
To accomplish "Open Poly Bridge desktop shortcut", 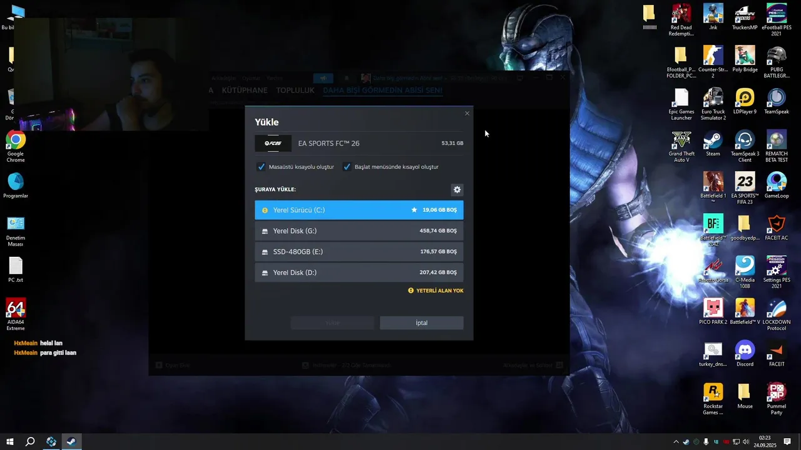I will pos(745,59).
